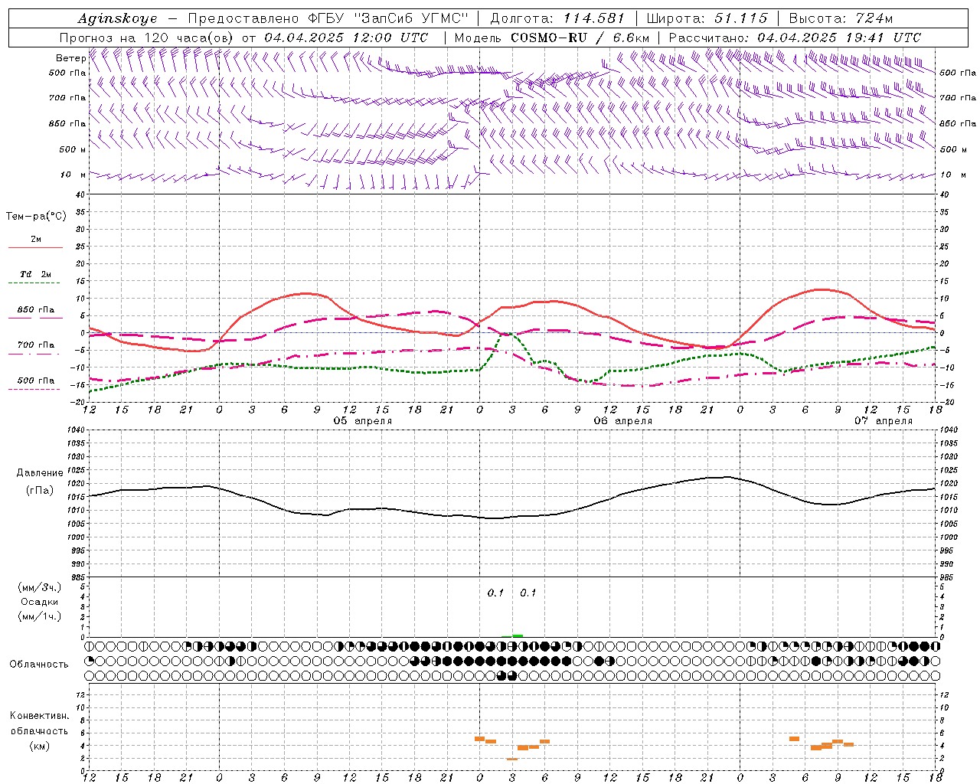980x784 pixels.
Task: Click the "2м" temperature legend entry
Action: 36,240
